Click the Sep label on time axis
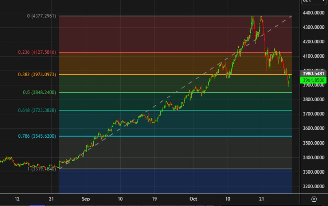 86,199
